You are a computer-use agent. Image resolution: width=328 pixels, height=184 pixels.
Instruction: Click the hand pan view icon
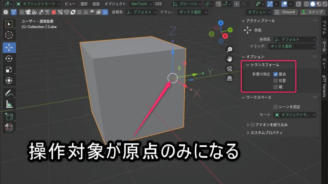coord(229,59)
